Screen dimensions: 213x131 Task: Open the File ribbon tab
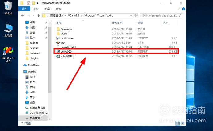click(x=24, y=9)
